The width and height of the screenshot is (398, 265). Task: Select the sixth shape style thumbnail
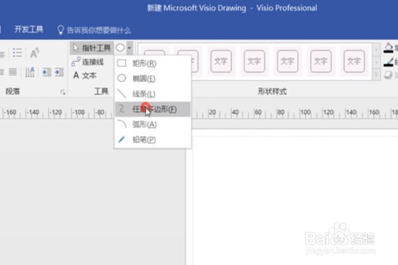[x=320, y=62]
